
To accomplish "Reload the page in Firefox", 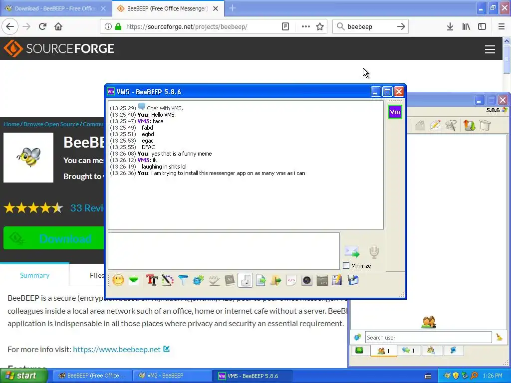I will tap(42, 26).
